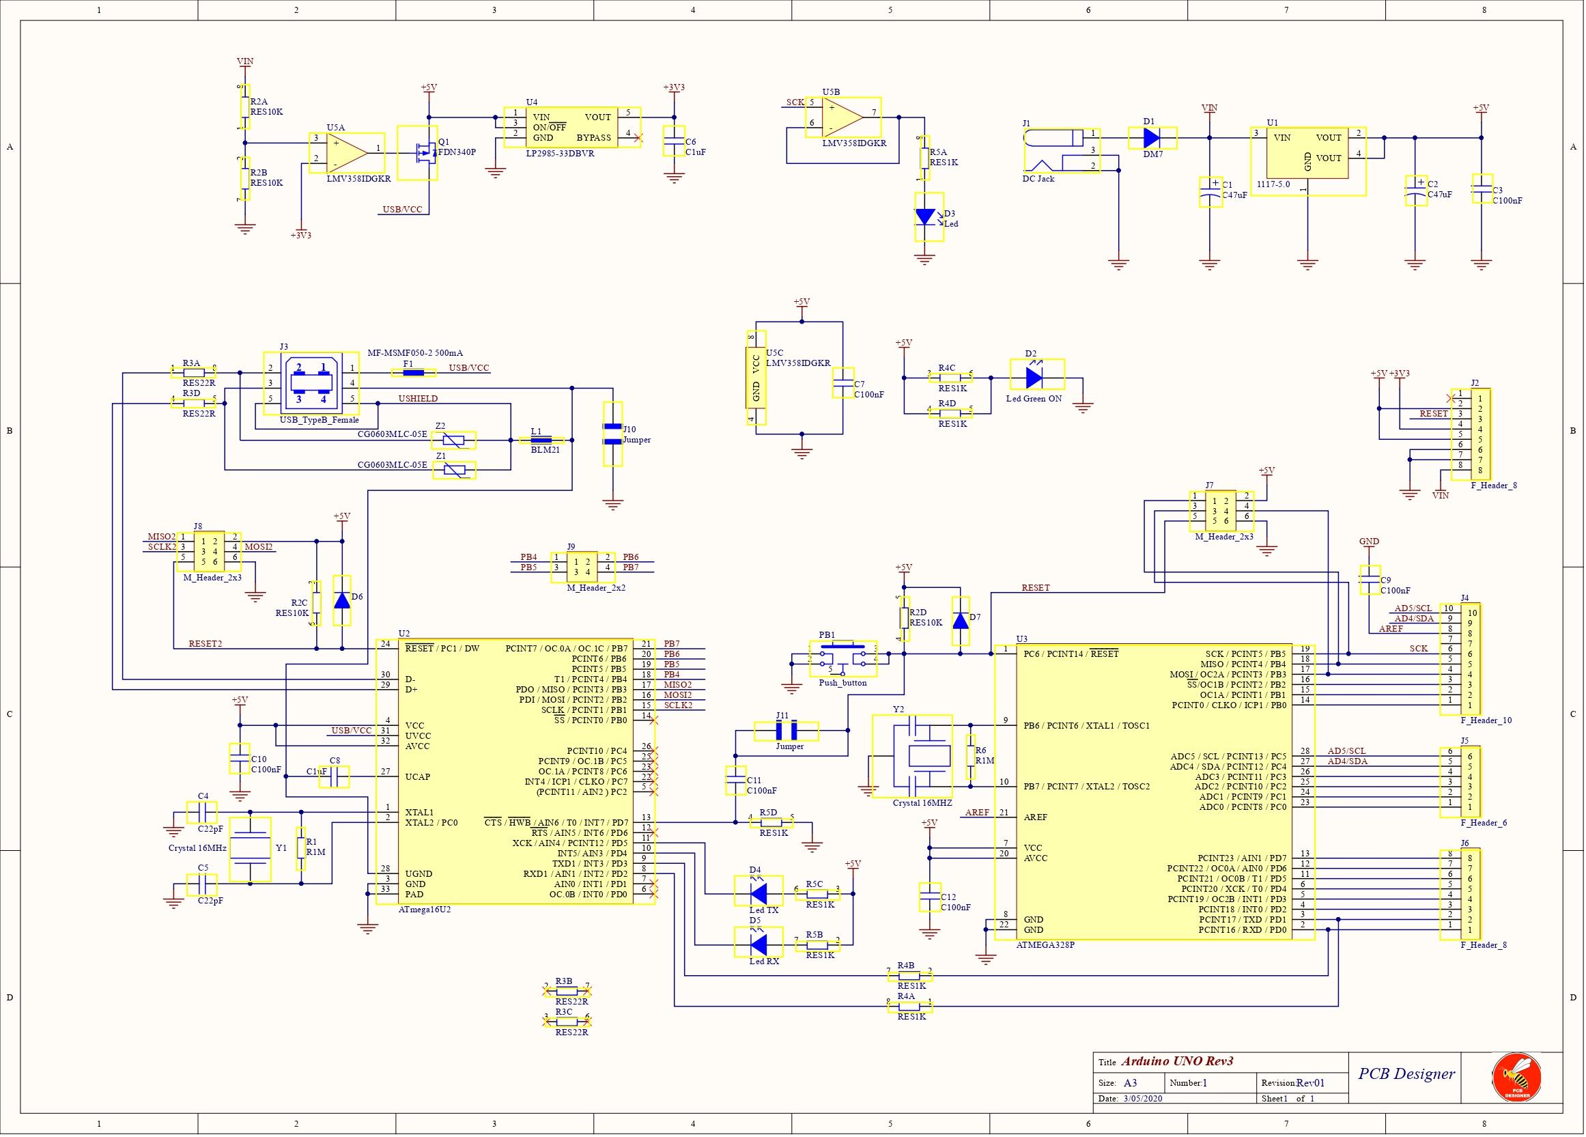Click the R4B resistor symbol
Screen dimensions: 1586x1137
(x=909, y=975)
